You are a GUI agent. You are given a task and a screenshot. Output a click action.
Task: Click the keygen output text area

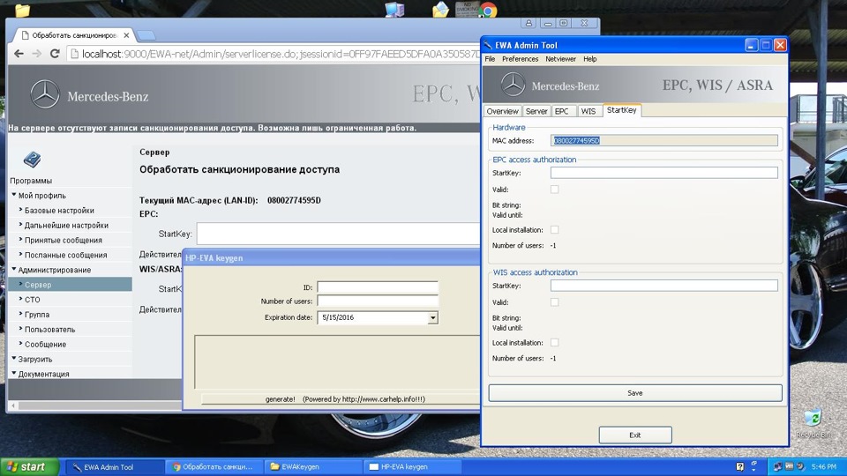(x=337, y=361)
